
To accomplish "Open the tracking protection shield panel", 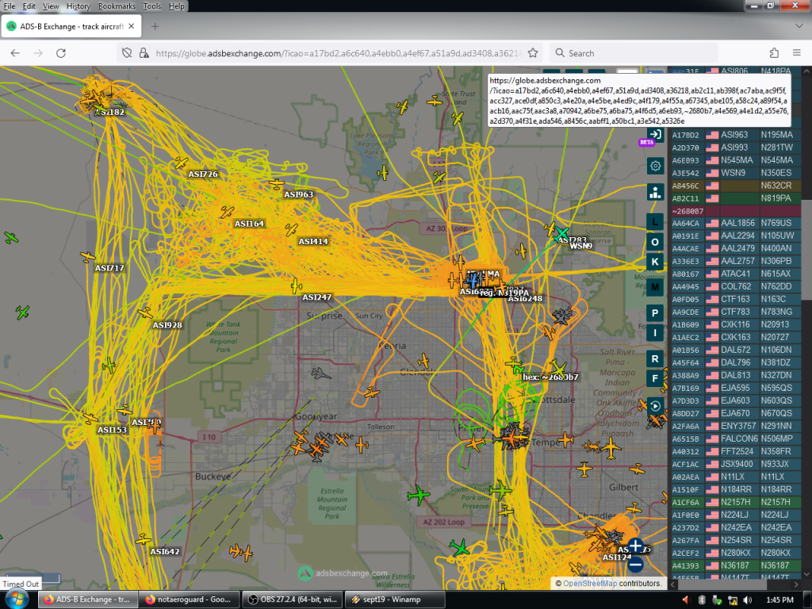I will 126,53.
